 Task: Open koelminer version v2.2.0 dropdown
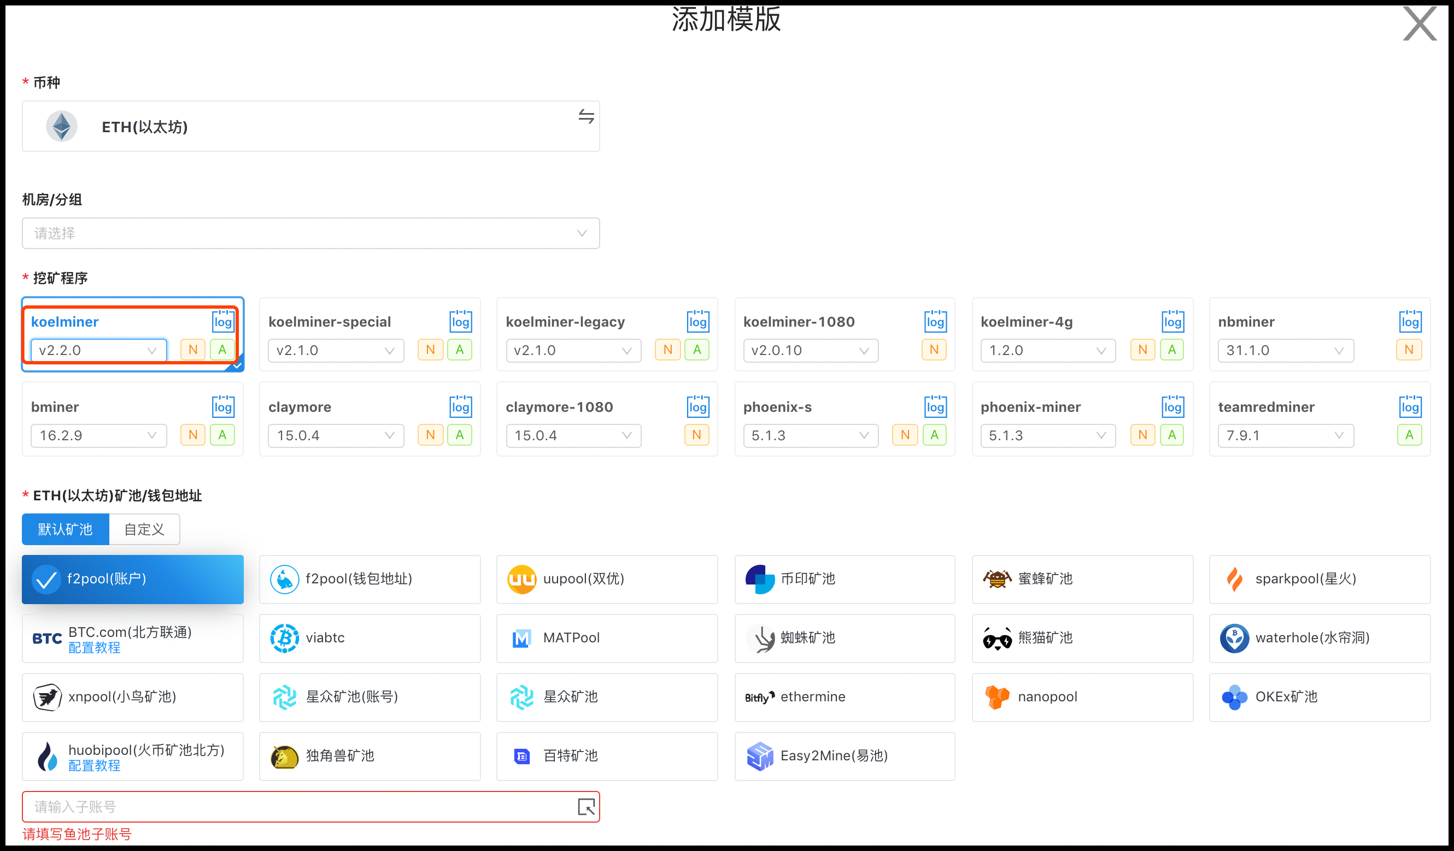[98, 350]
